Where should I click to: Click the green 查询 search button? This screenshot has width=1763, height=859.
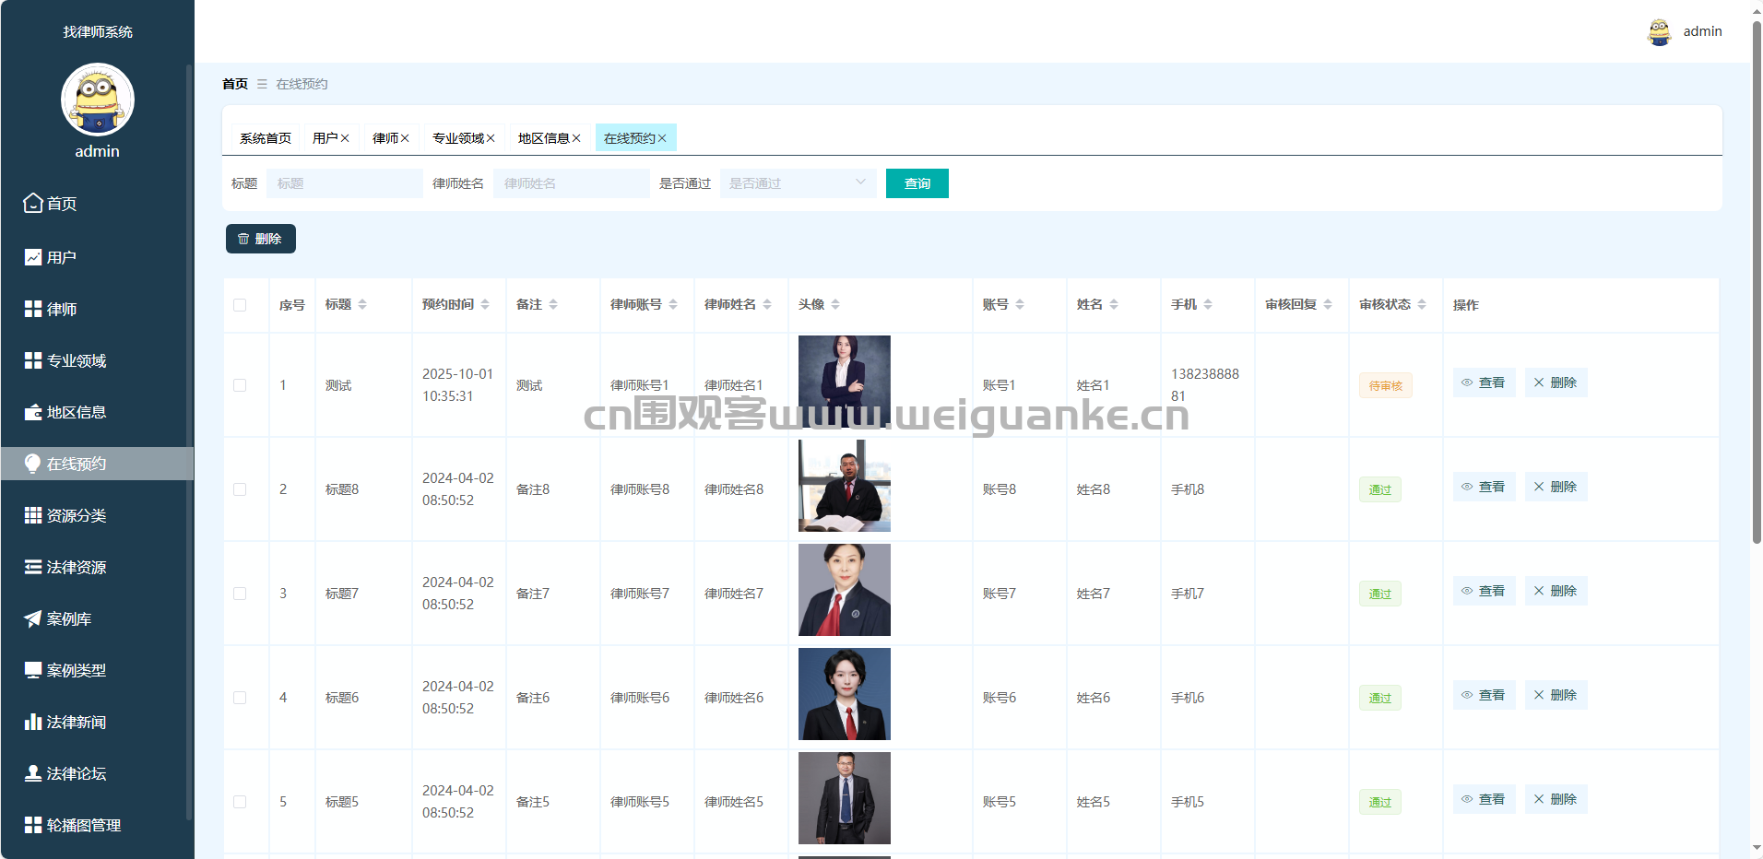click(x=917, y=183)
